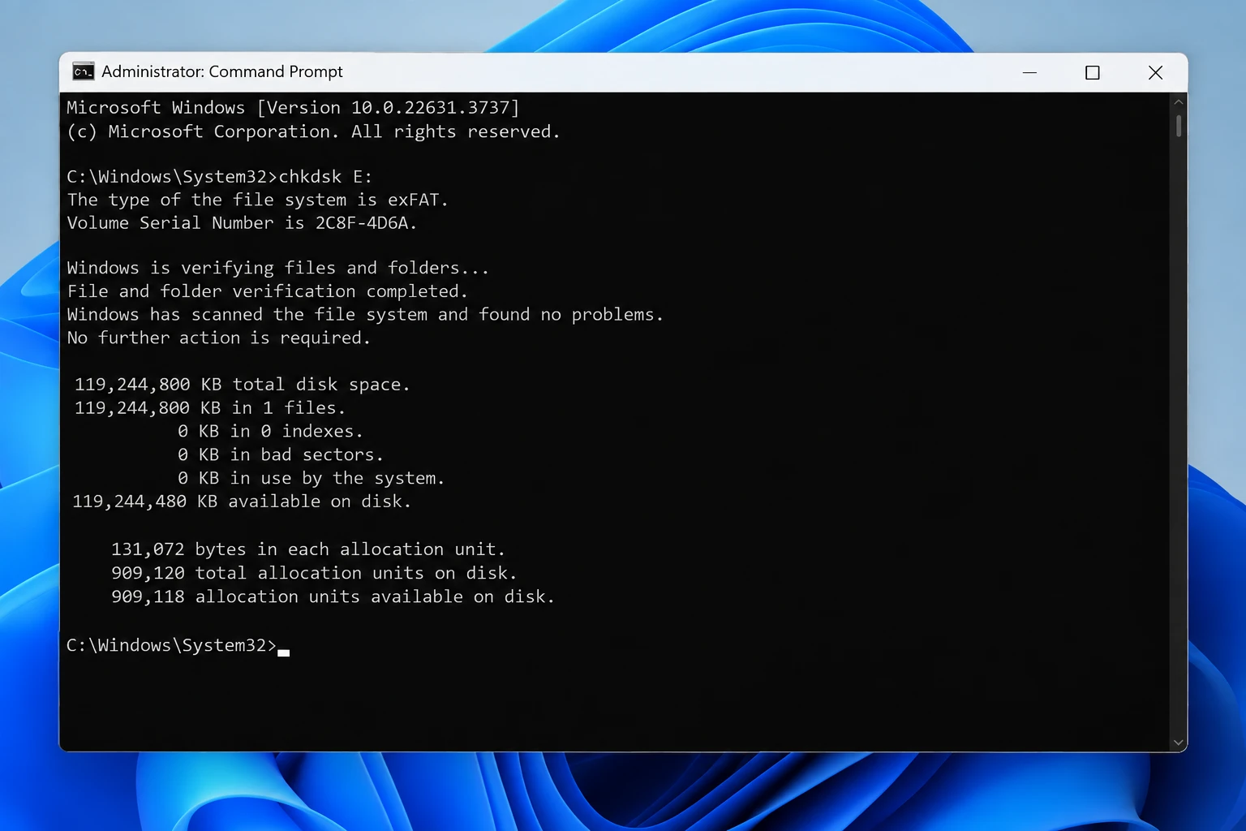Click the '0 KB in bad sectors' line

coord(280,454)
